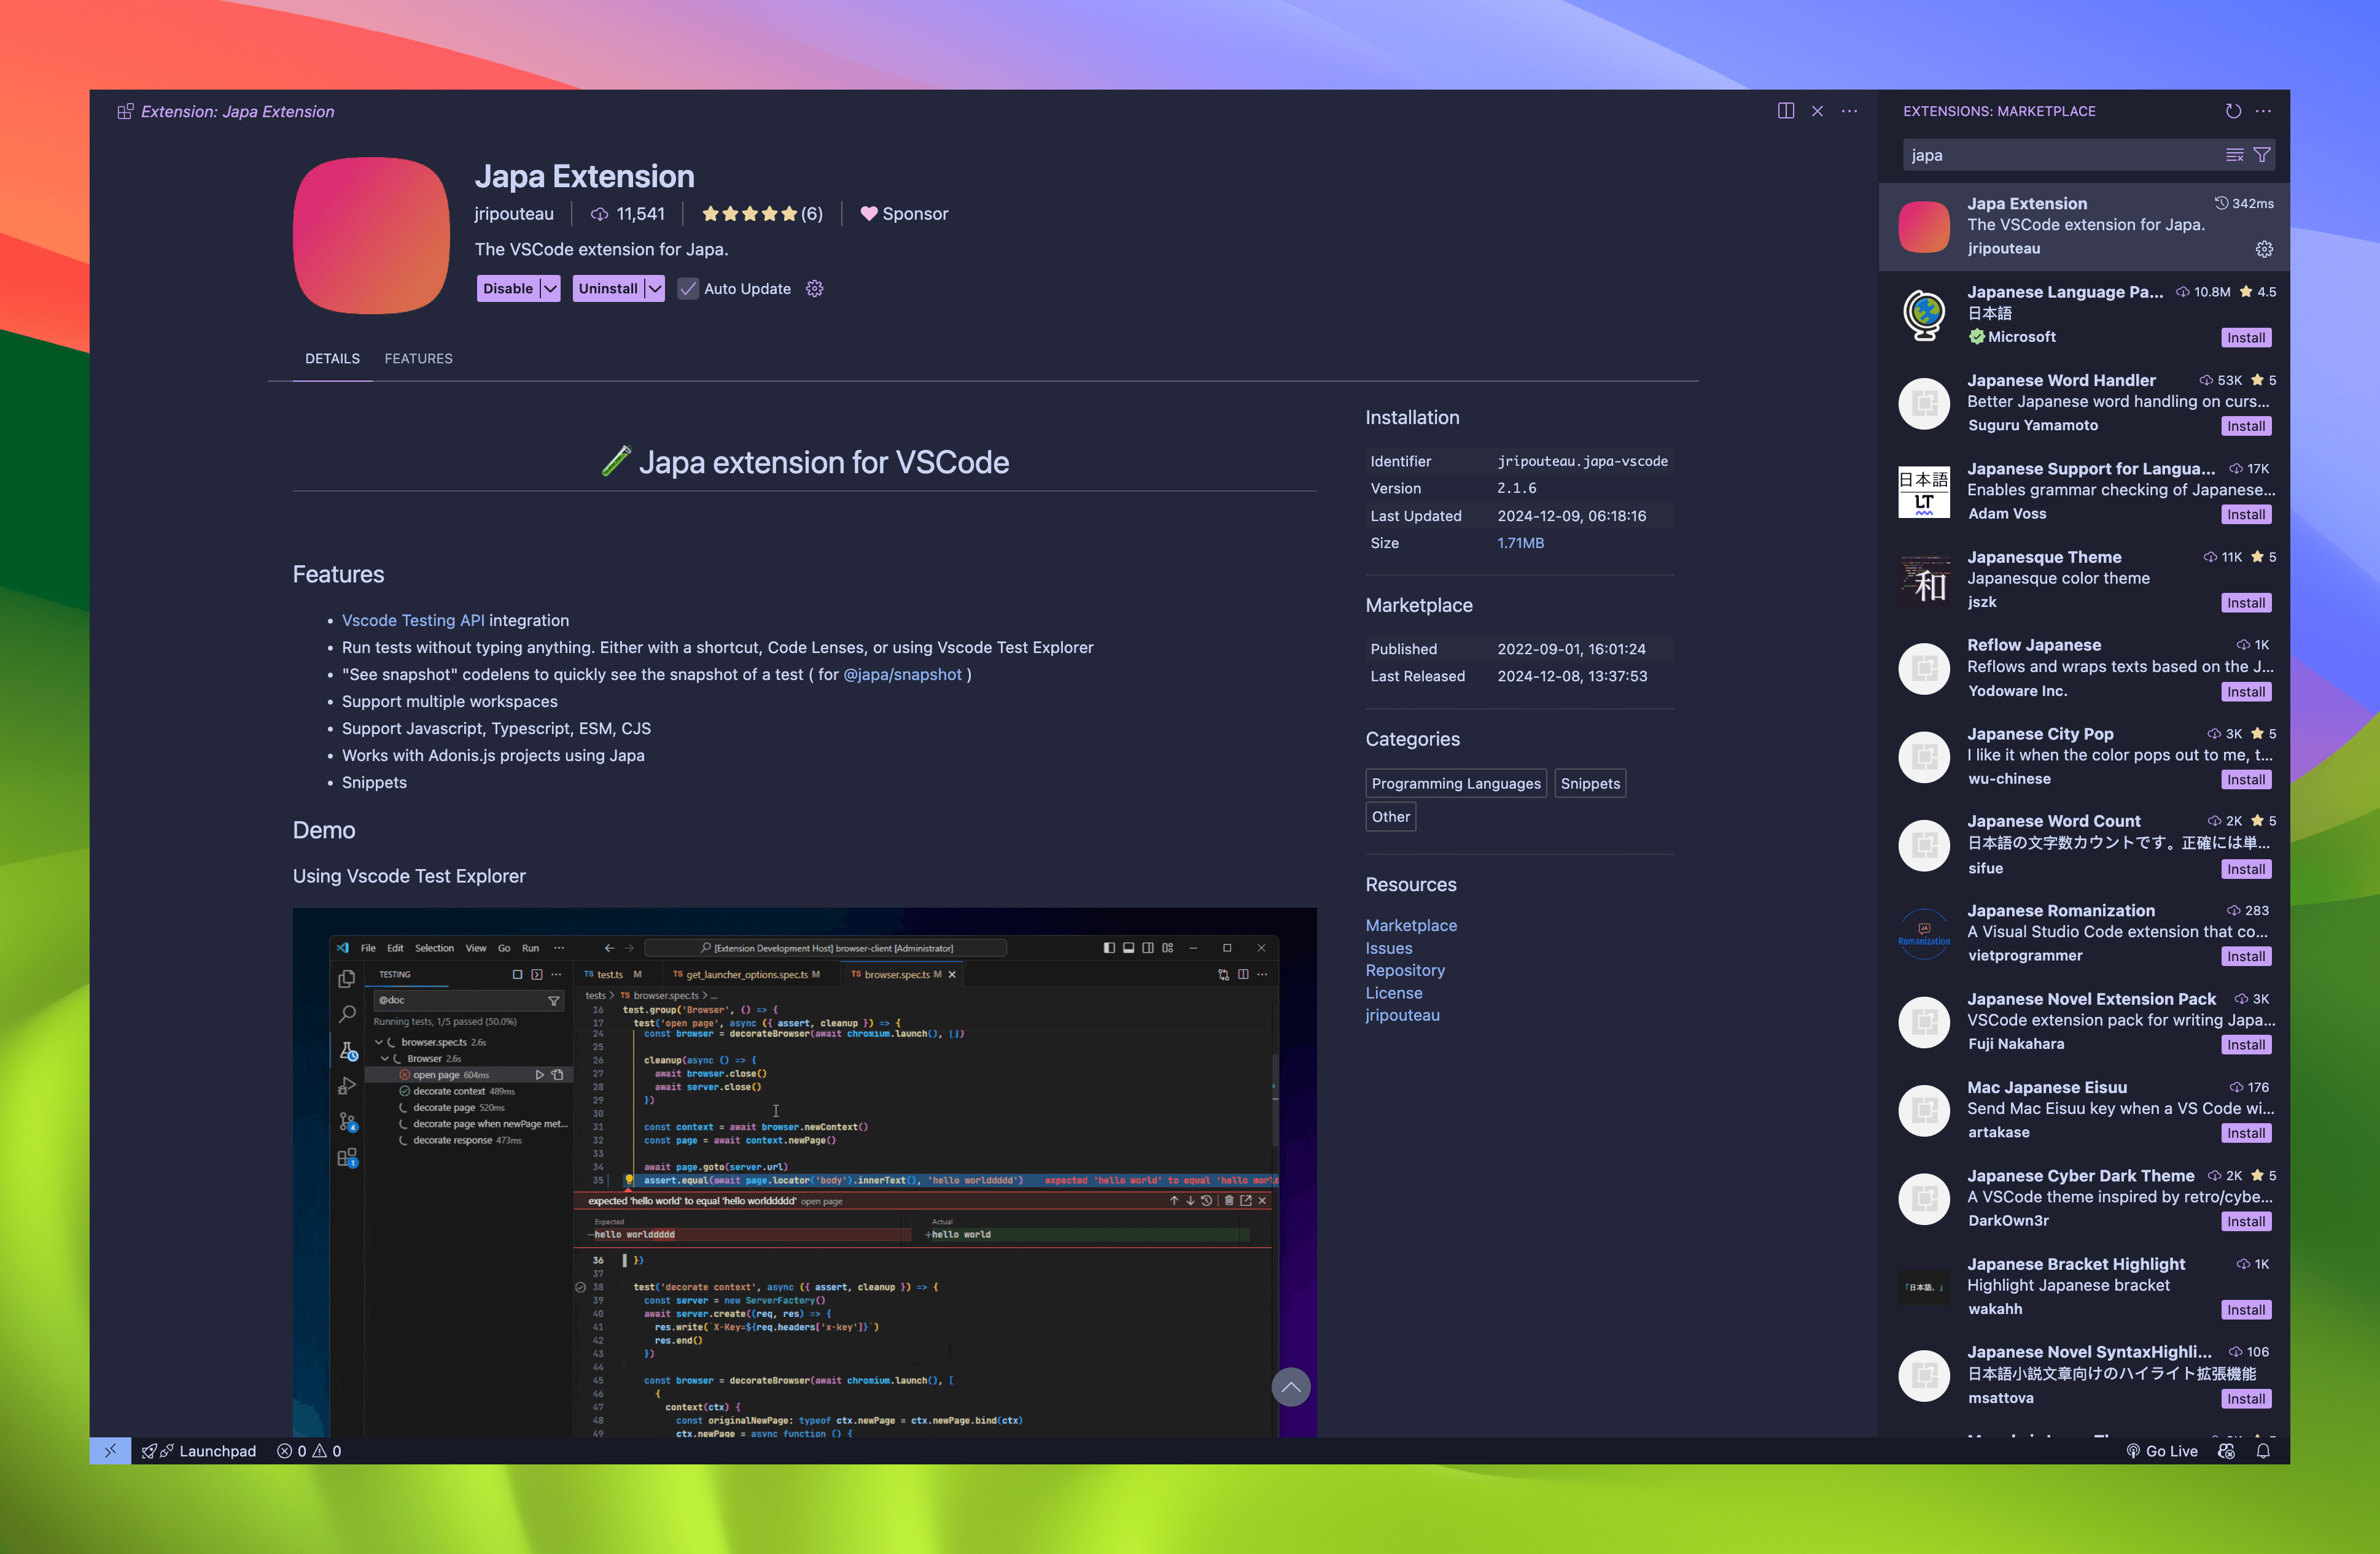Open Japanese Language Pack extension entry
Image resolution: width=2380 pixels, height=1554 pixels.
click(x=2084, y=314)
